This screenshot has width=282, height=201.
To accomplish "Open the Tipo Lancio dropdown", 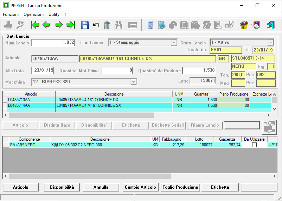I will point(174,43).
